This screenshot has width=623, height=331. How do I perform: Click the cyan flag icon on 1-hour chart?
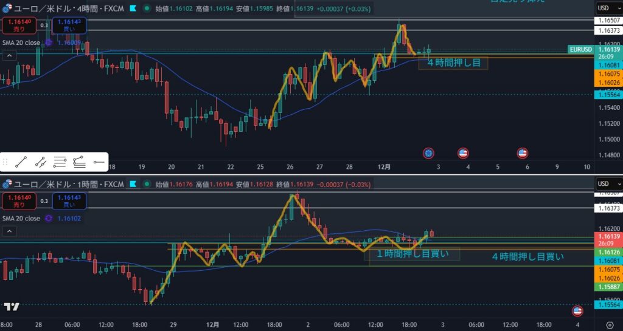pyautogui.click(x=132, y=184)
